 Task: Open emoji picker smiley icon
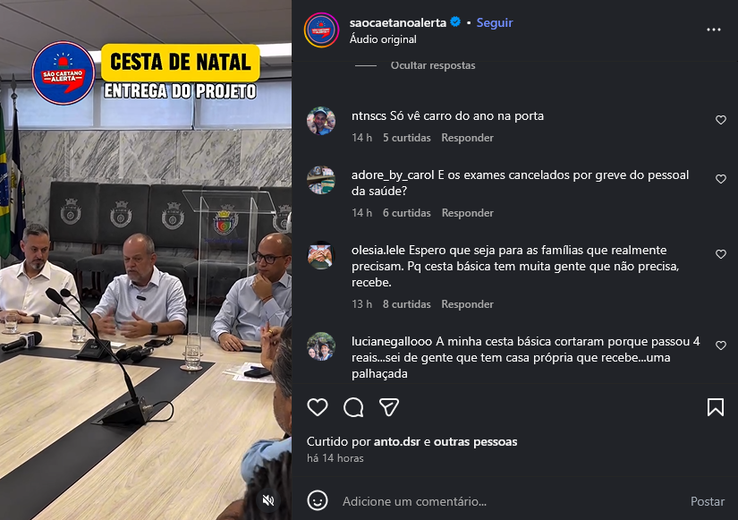point(318,500)
